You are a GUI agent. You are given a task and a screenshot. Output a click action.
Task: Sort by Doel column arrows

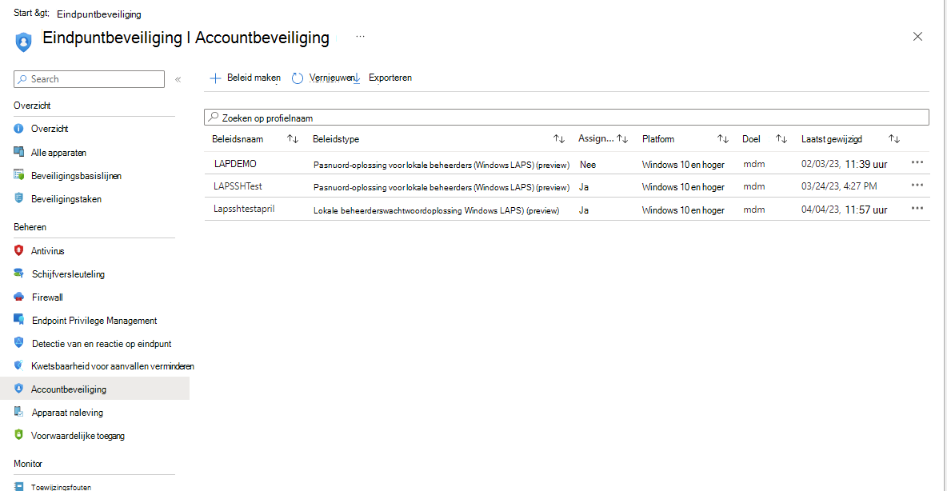[781, 139]
